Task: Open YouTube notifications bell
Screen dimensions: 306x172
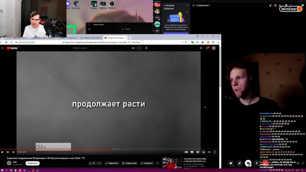Action: click(207, 48)
